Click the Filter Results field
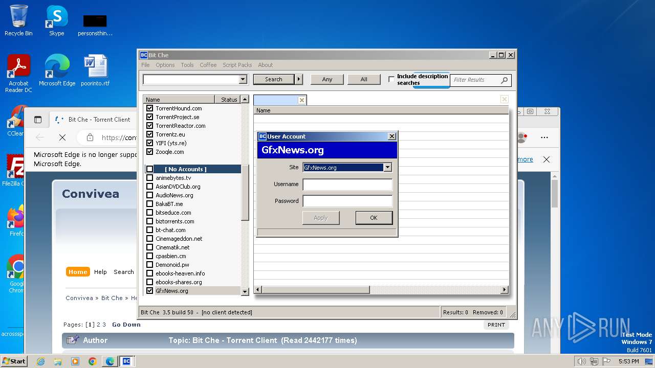Screen dimensions: 655x368 pyautogui.click(x=475, y=80)
